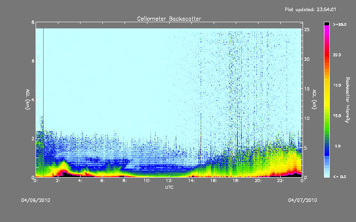Image resolution: width=356 pixels, height=222 pixels.
Task: Click the "AGL (kft)" axis label
Action: (314, 99)
